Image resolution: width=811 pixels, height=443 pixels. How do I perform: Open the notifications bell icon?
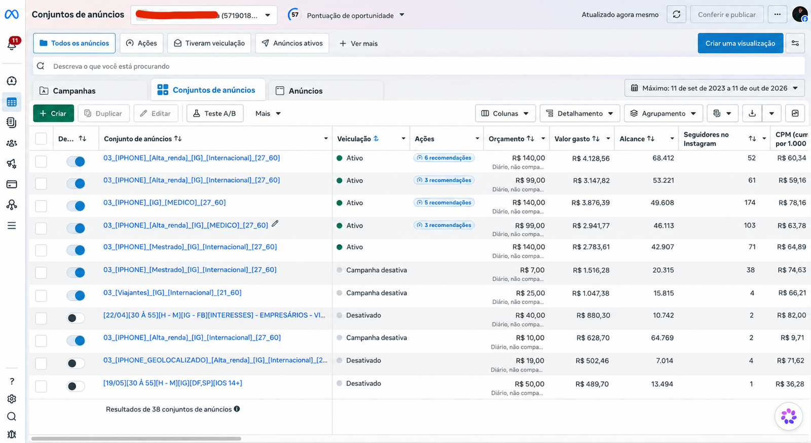12,45
